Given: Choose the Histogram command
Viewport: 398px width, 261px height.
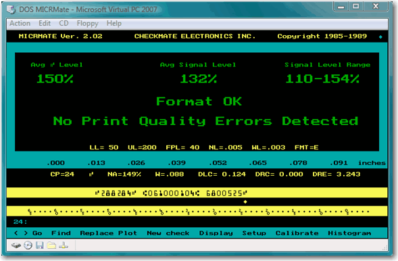Looking at the screenshot, I should coord(349,233).
